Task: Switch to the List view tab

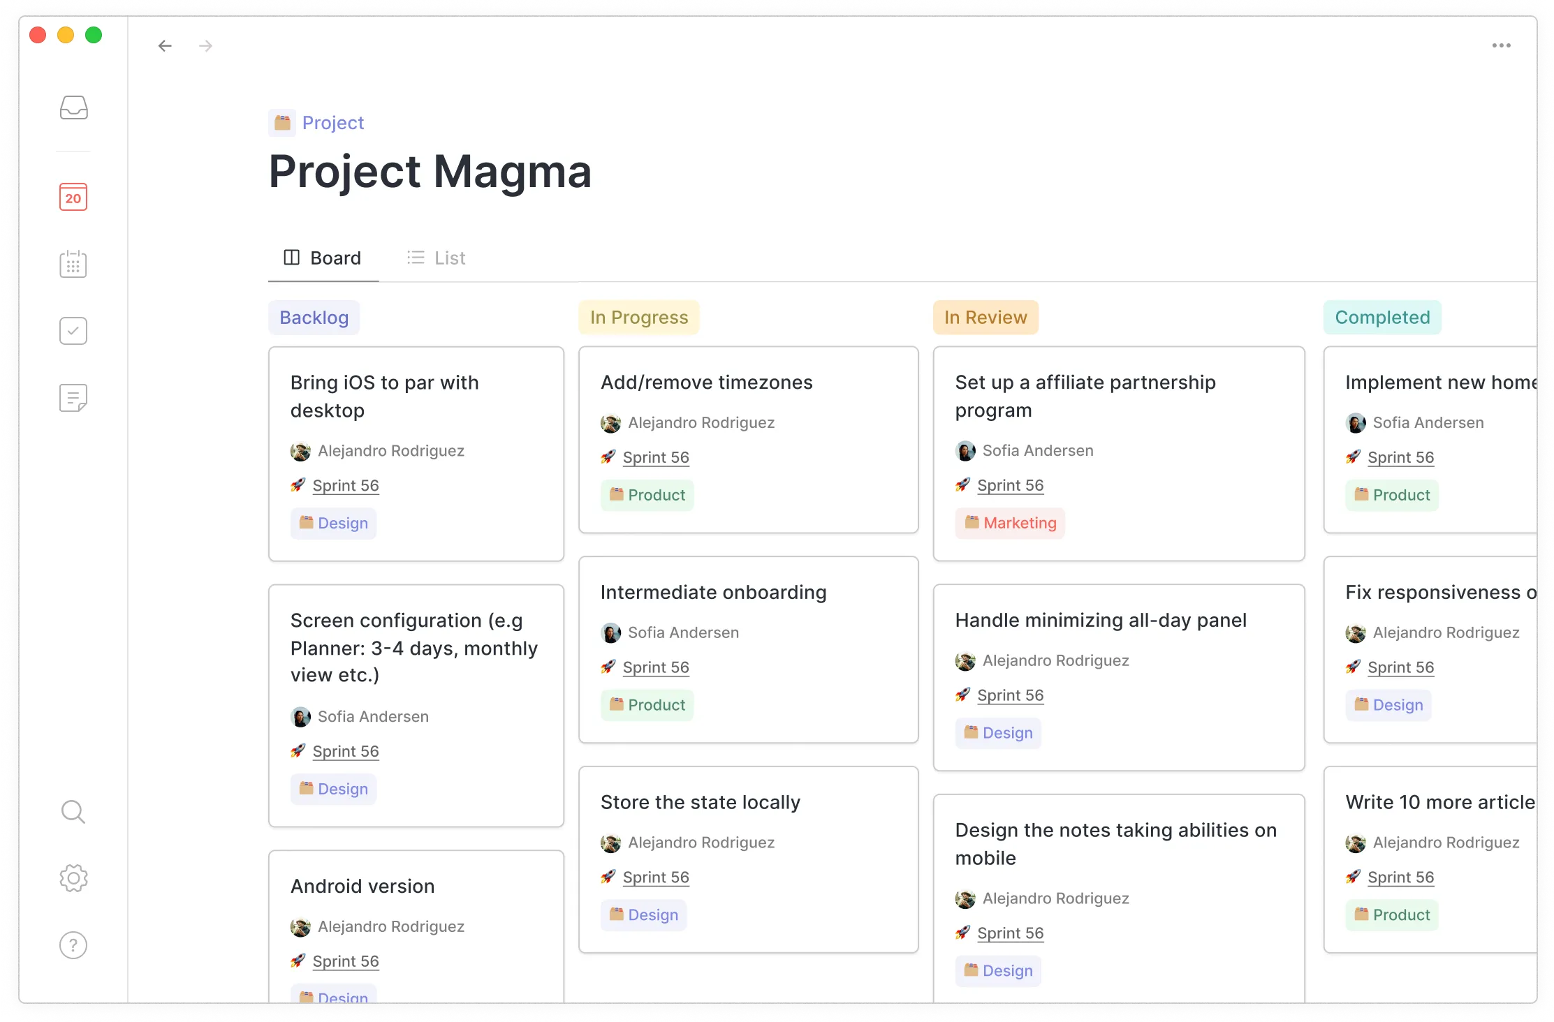Action: (435, 258)
